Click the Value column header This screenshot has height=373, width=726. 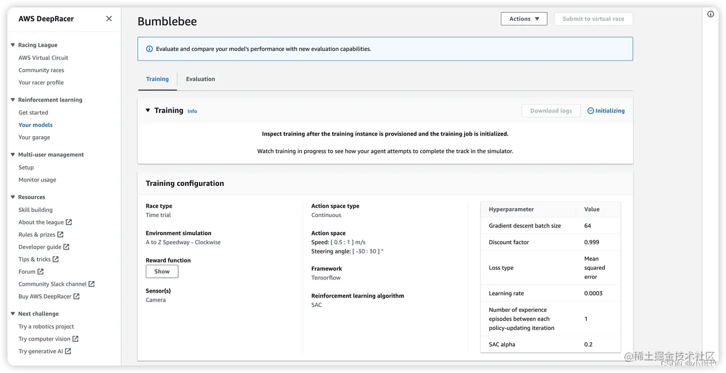coord(592,209)
